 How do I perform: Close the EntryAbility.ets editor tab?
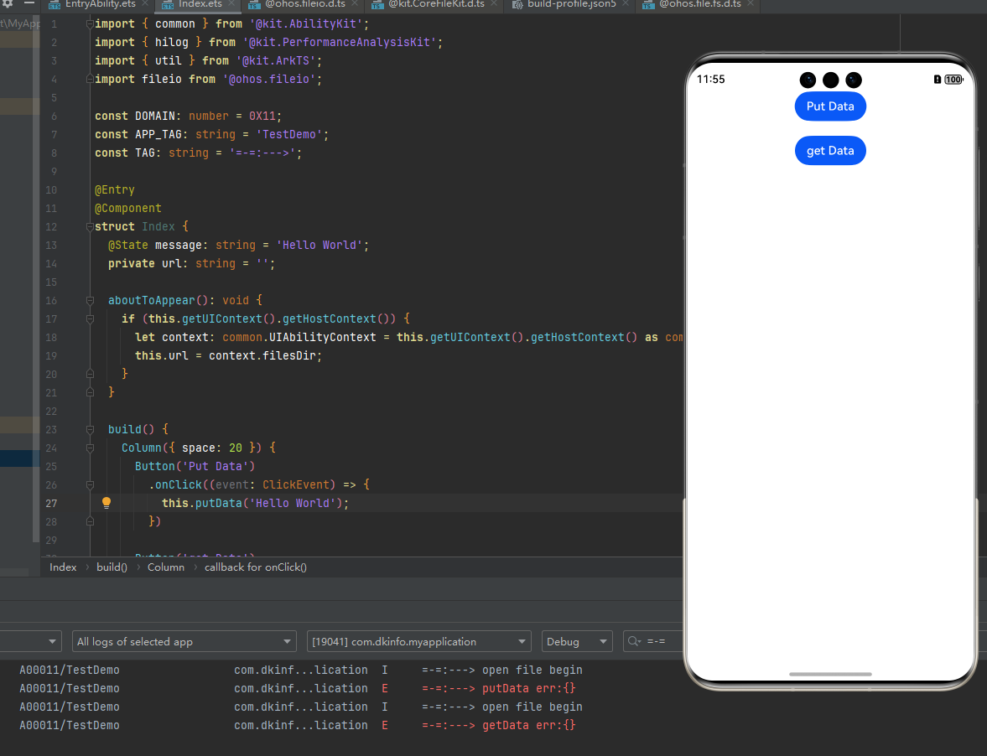pos(145,4)
